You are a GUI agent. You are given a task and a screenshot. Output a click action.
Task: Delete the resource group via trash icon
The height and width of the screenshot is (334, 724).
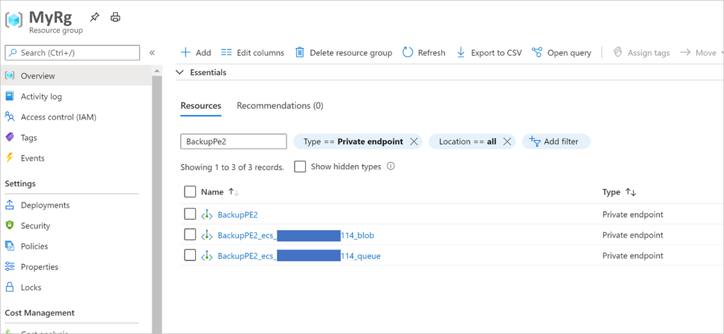344,52
